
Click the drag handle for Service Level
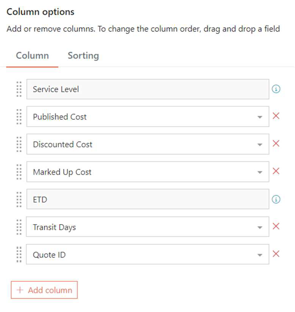pos(19,89)
